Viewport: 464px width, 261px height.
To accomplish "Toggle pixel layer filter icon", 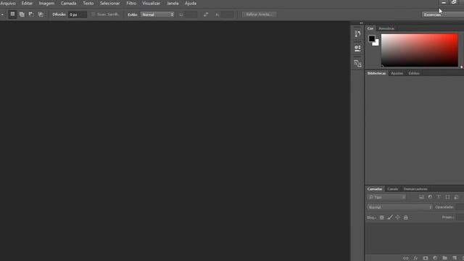I will tap(421, 197).
